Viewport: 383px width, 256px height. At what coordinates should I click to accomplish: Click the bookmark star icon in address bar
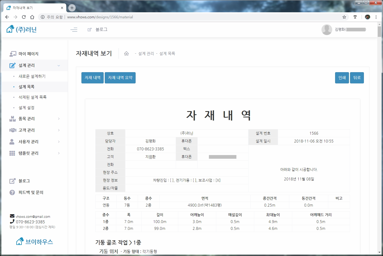[344, 17]
